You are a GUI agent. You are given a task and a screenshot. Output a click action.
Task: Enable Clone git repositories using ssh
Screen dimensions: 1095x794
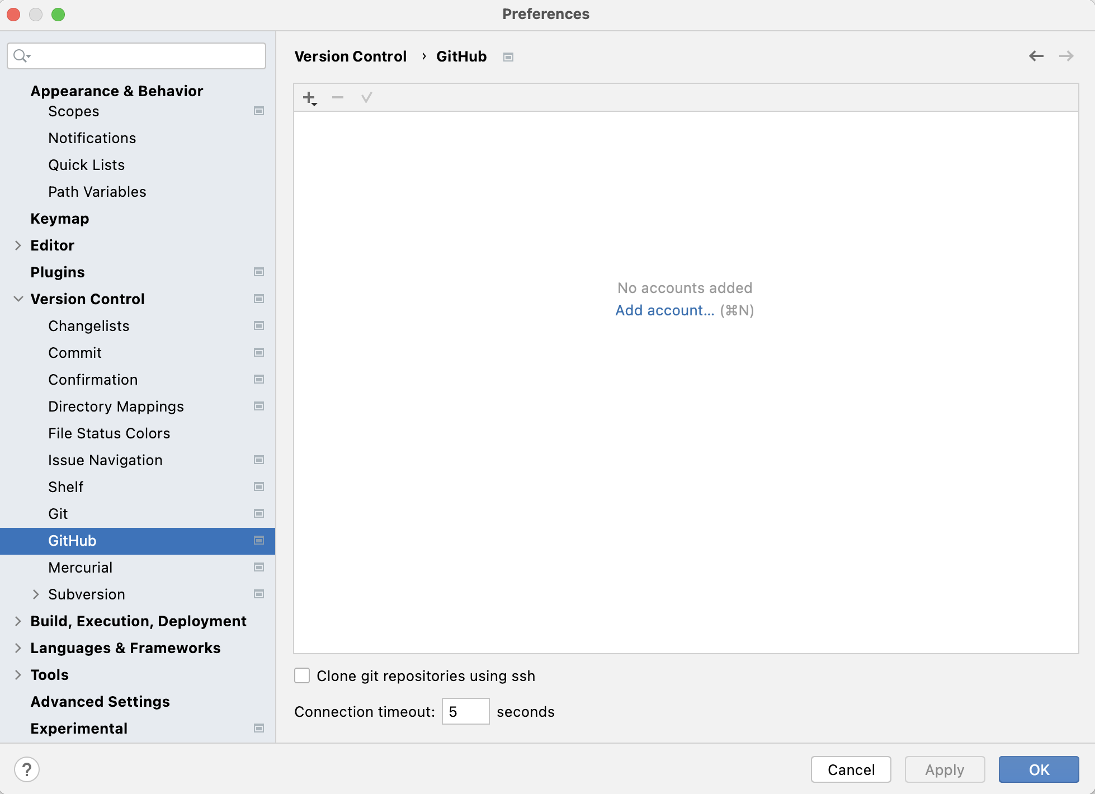[302, 675]
